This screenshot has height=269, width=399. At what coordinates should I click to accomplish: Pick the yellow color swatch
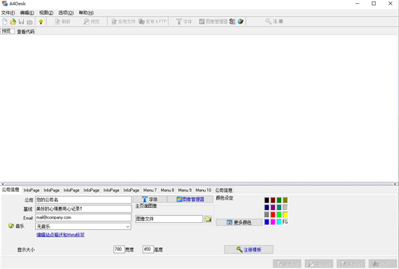[285, 215]
